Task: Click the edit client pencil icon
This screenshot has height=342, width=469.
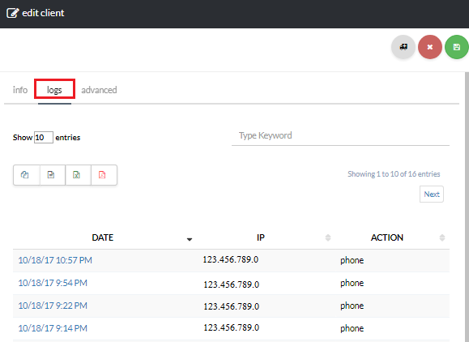Action: point(13,13)
